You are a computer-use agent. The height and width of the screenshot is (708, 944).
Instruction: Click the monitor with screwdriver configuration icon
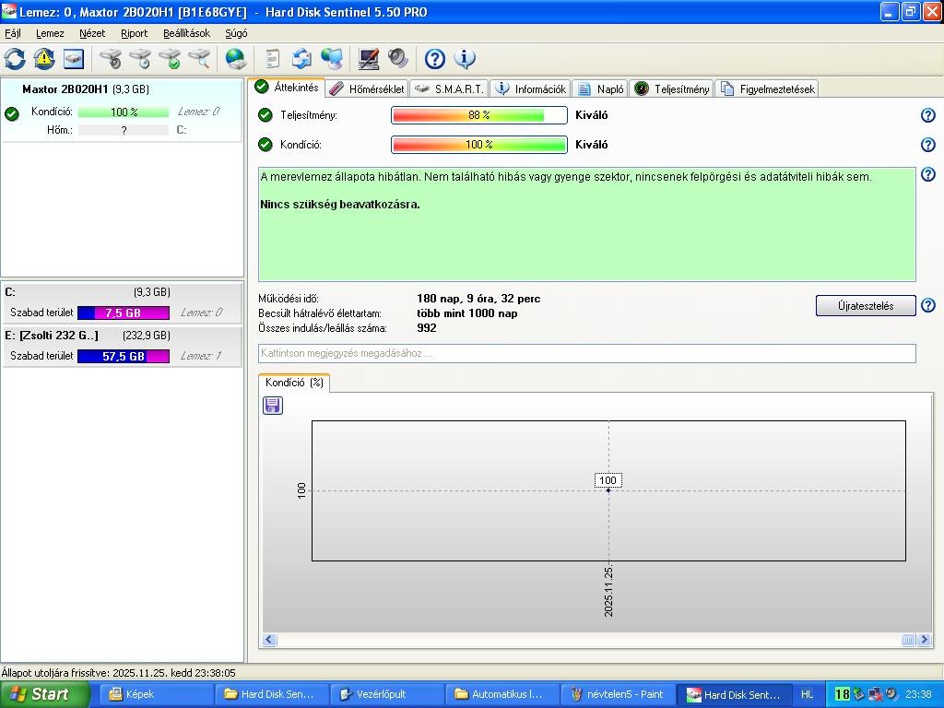369,59
